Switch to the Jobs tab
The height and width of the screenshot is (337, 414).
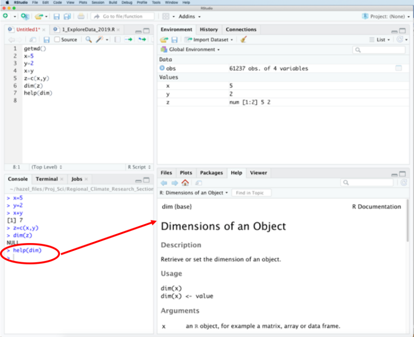click(76, 179)
